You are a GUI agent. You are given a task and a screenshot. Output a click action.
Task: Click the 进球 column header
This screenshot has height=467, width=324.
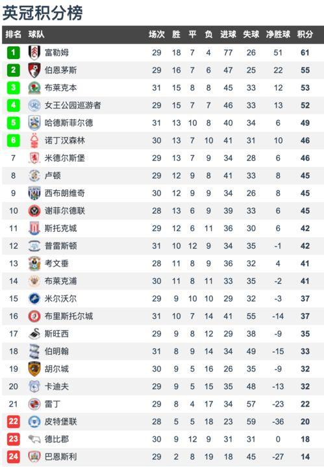coord(228,34)
